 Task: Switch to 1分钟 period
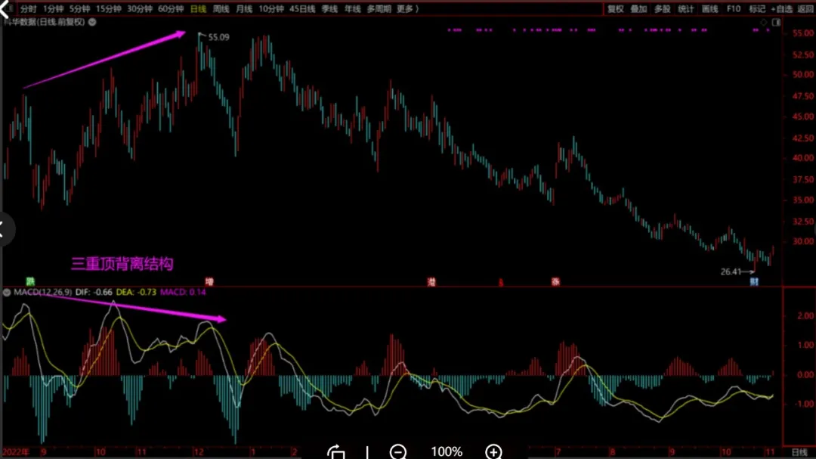53,9
